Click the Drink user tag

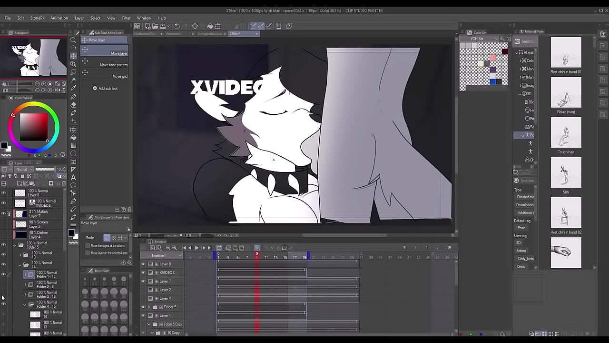521,267
